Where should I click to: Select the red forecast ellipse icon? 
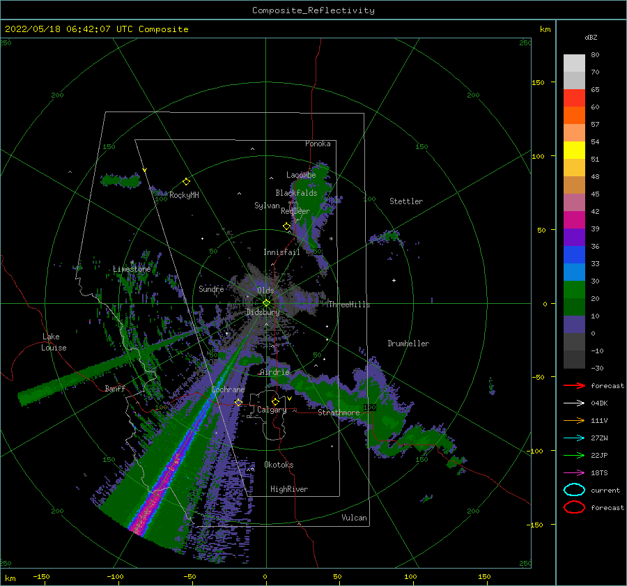(x=574, y=507)
